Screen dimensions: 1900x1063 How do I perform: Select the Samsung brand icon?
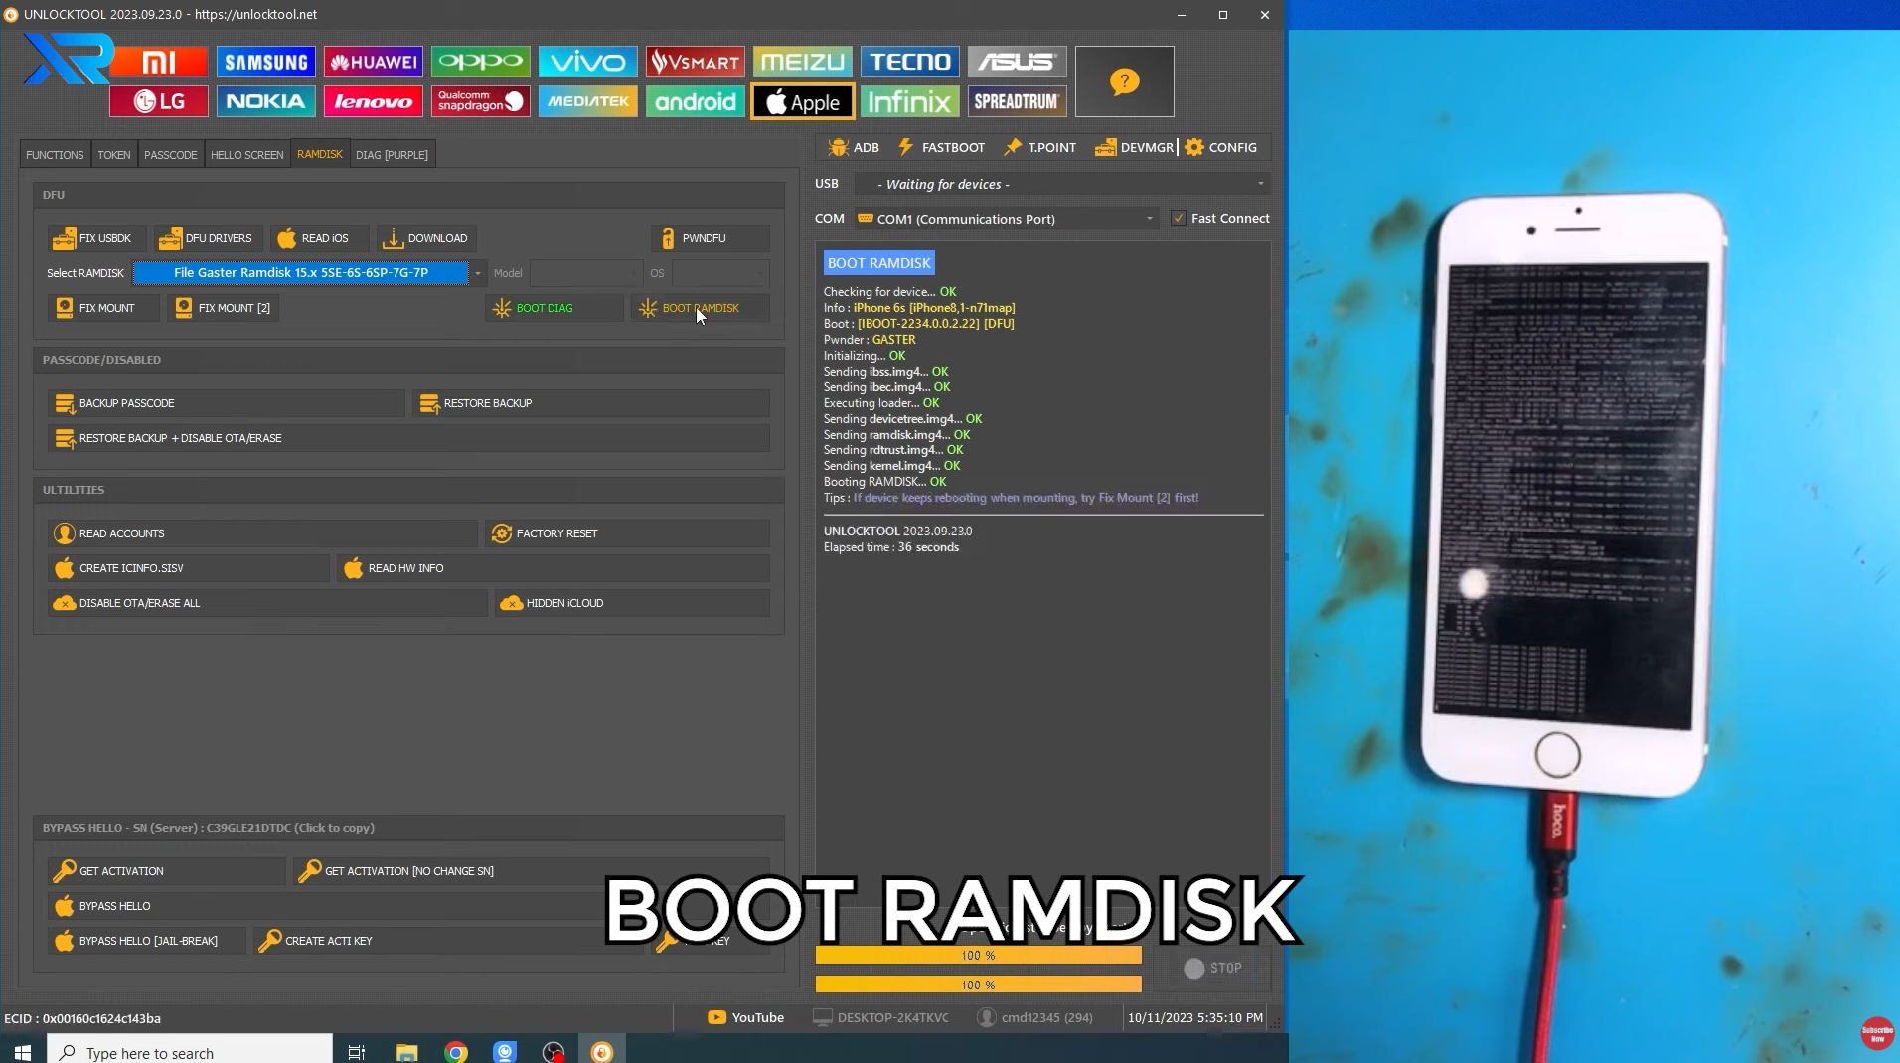click(x=265, y=62)
